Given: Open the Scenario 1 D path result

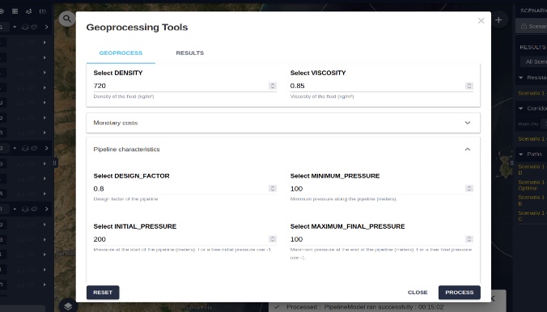Looking at the screenshot, I should (x=532, y=170).
